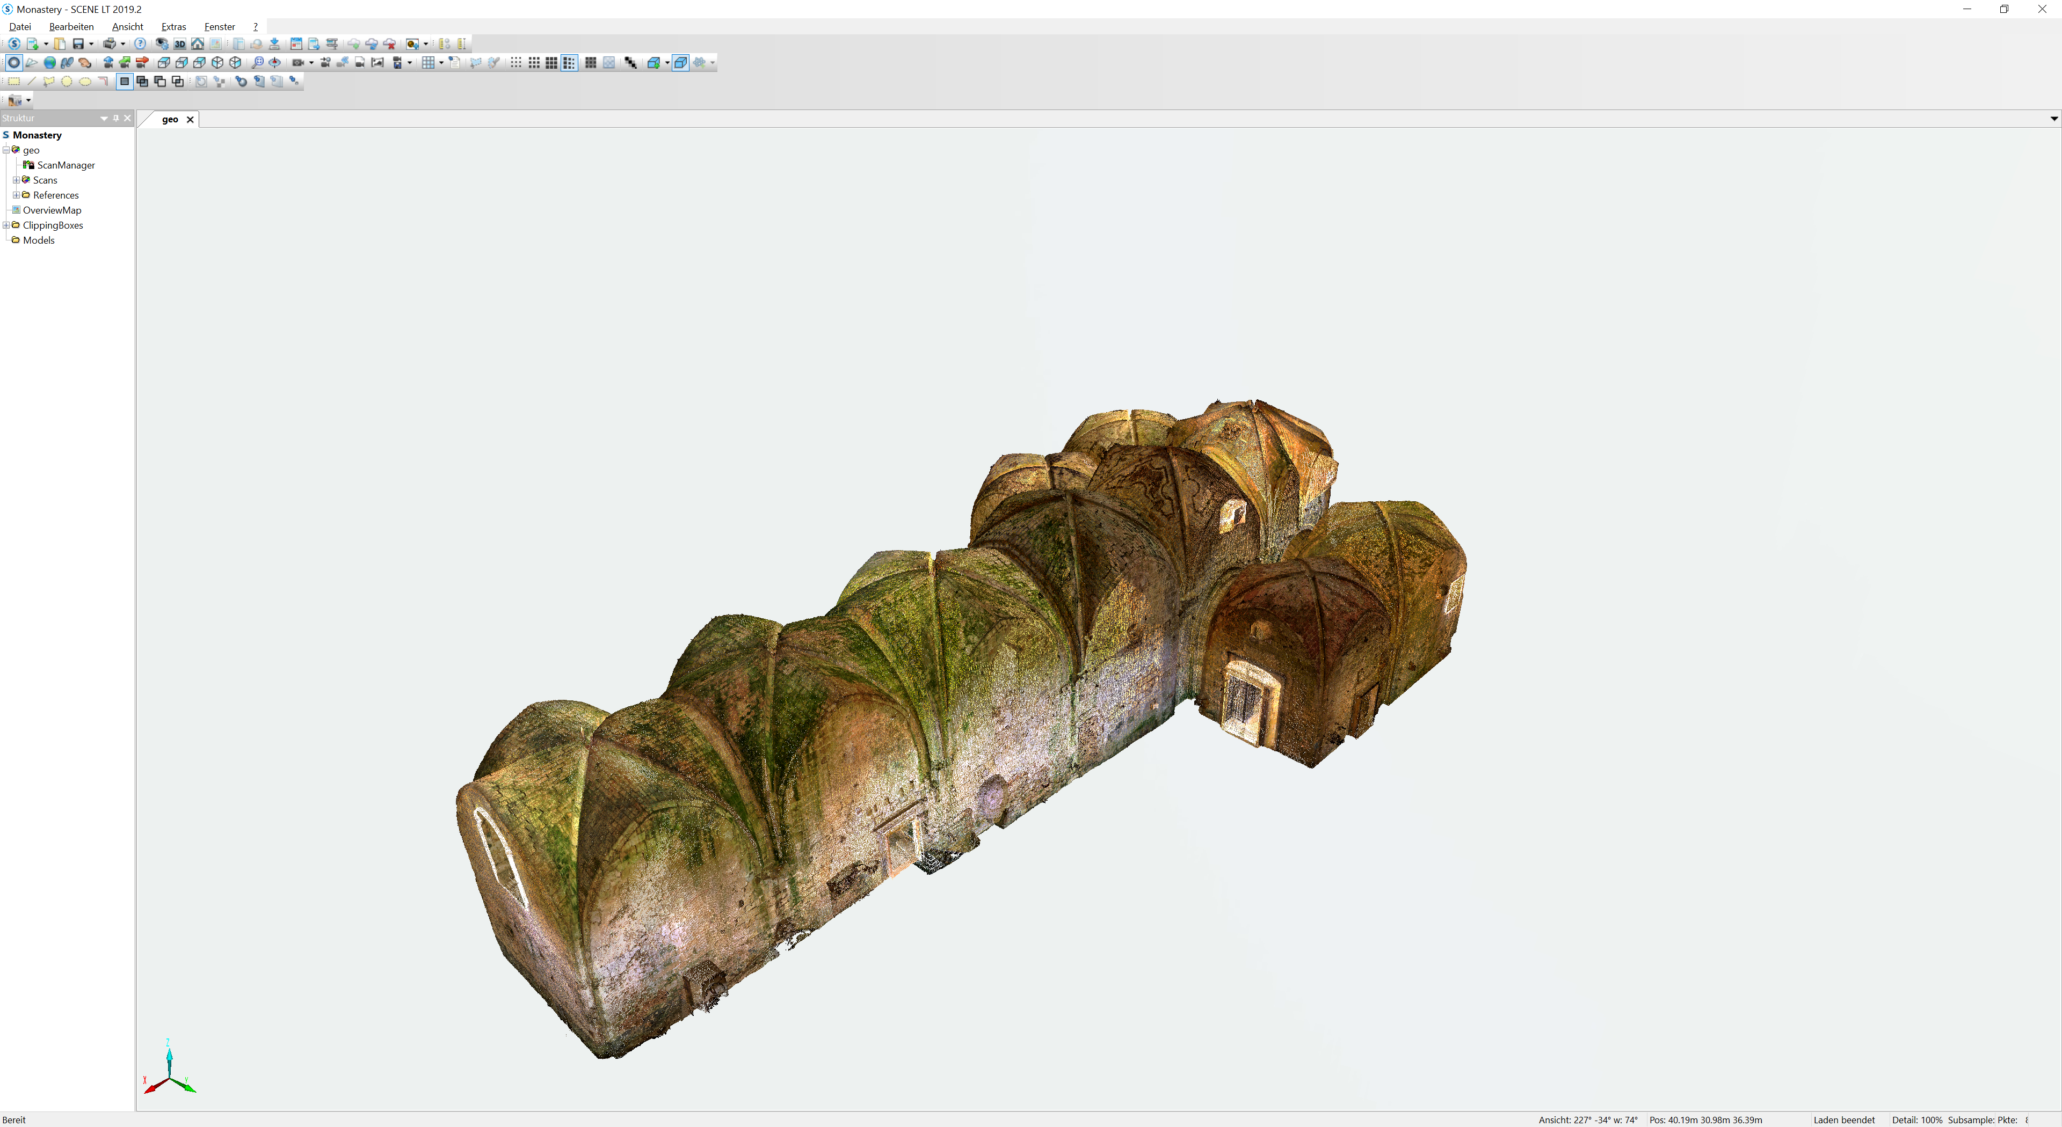Open the save button dropdown arrow
This screenshot has width=2062, height=1127.
[x=91, y=44]
